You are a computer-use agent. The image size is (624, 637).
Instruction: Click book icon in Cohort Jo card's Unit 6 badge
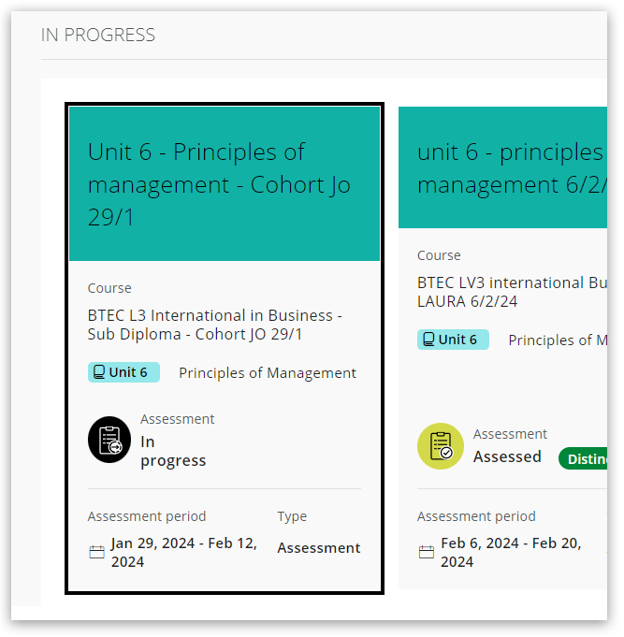[99, 372]
